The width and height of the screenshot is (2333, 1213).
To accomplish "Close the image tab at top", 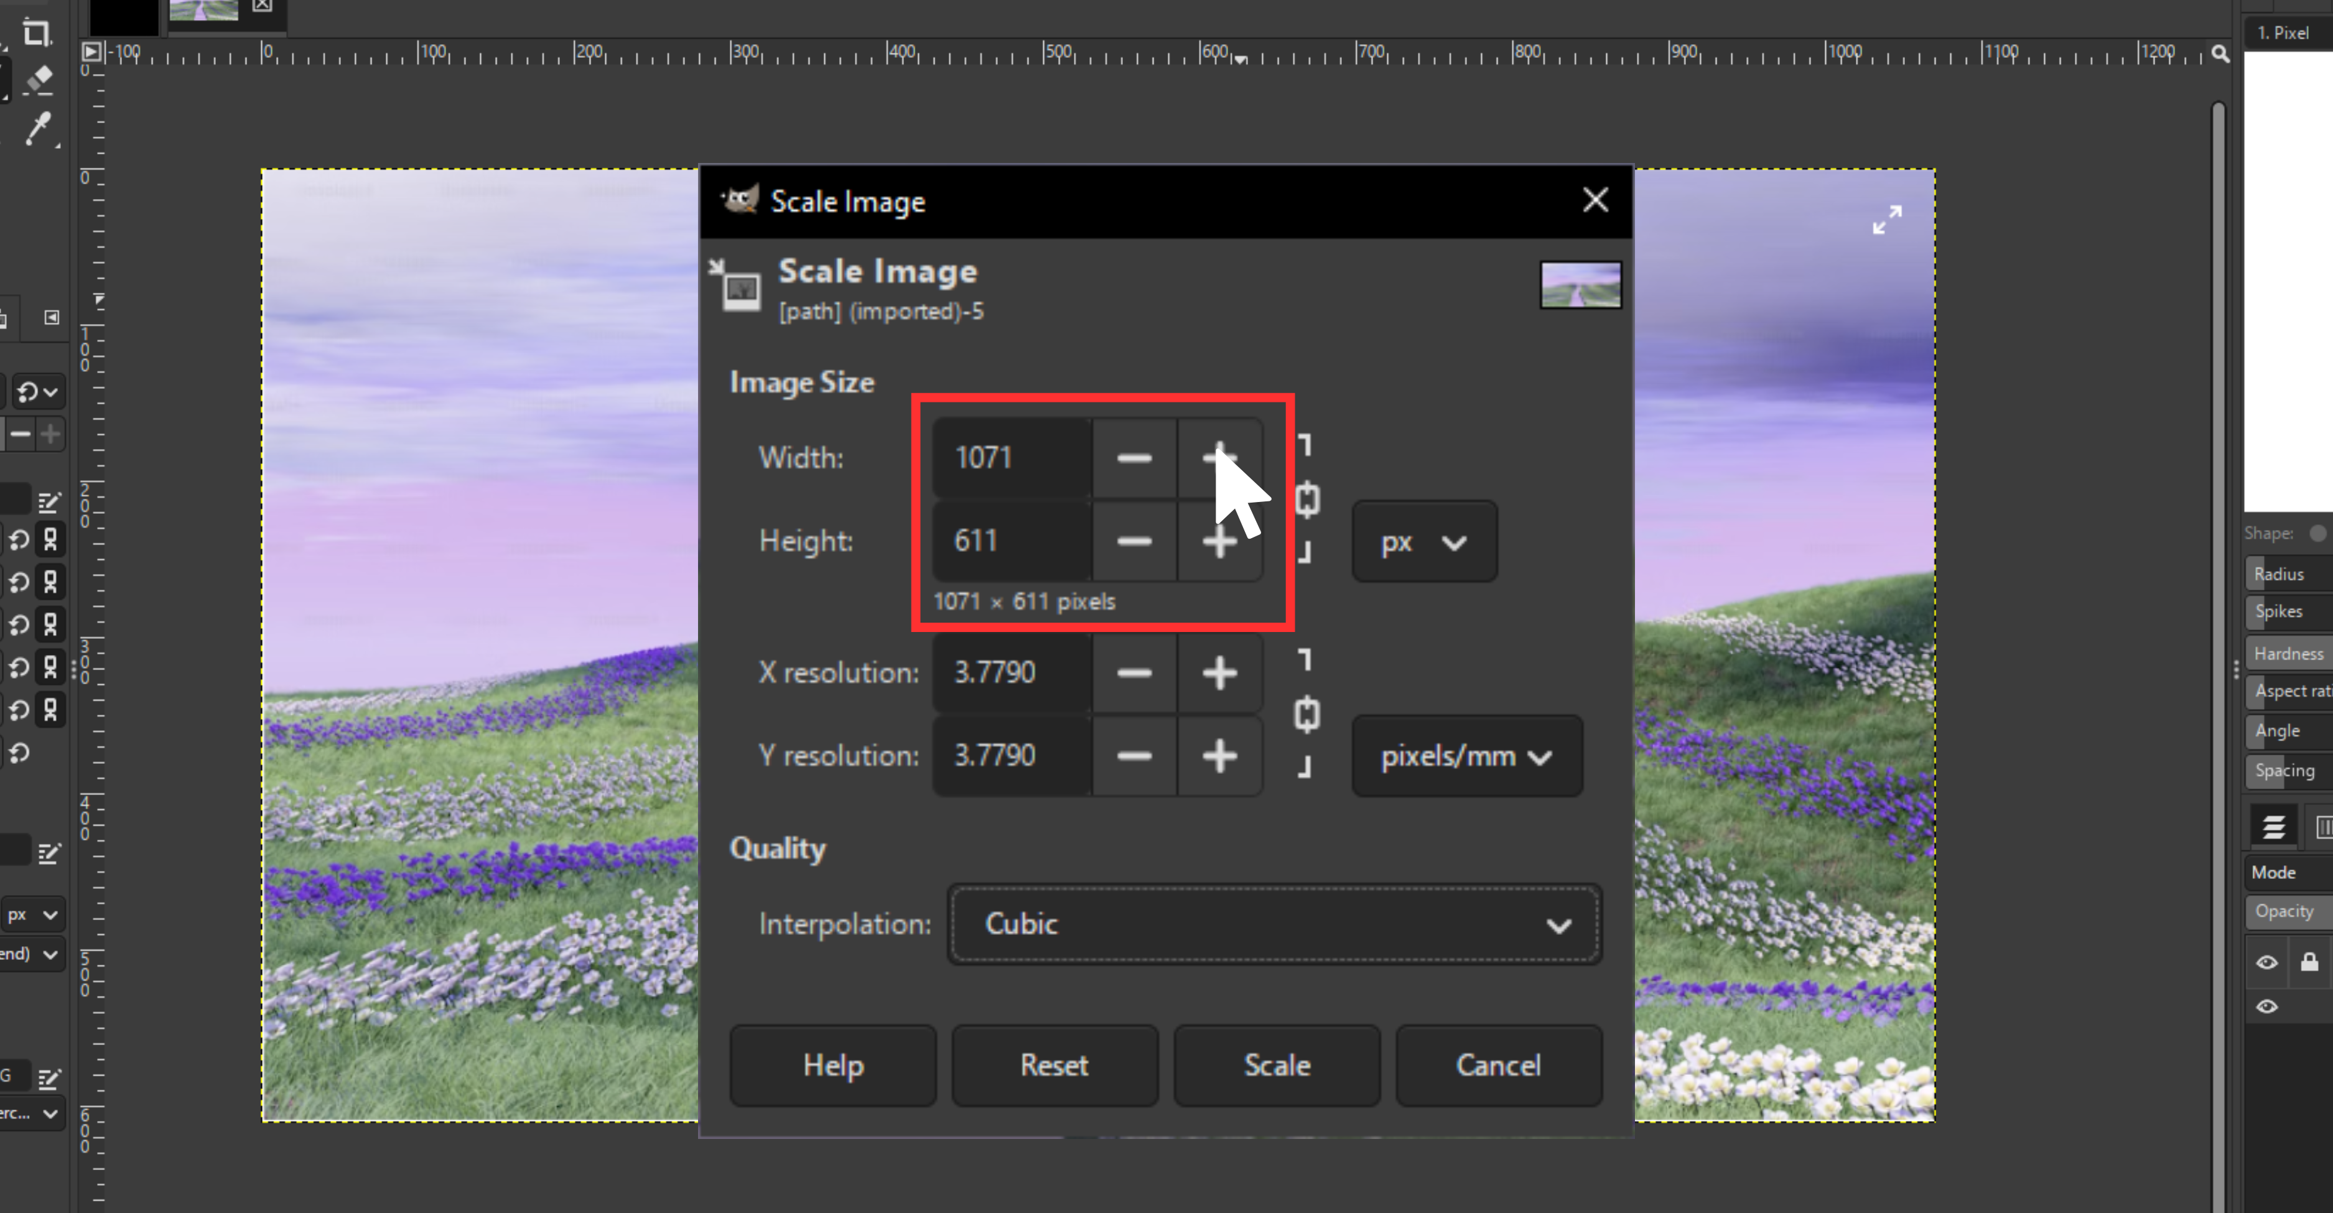I will click(x=262, y=6).
